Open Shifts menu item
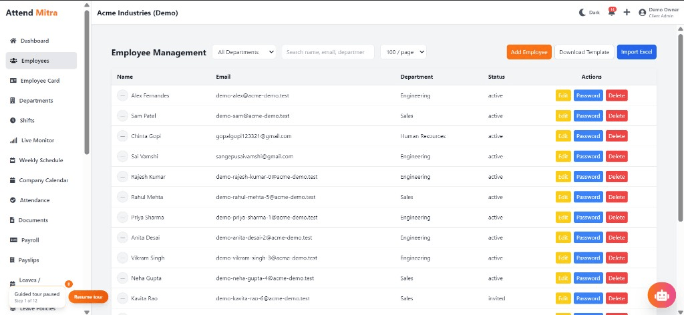Screen dimensions: 684x315 point(41,121)
